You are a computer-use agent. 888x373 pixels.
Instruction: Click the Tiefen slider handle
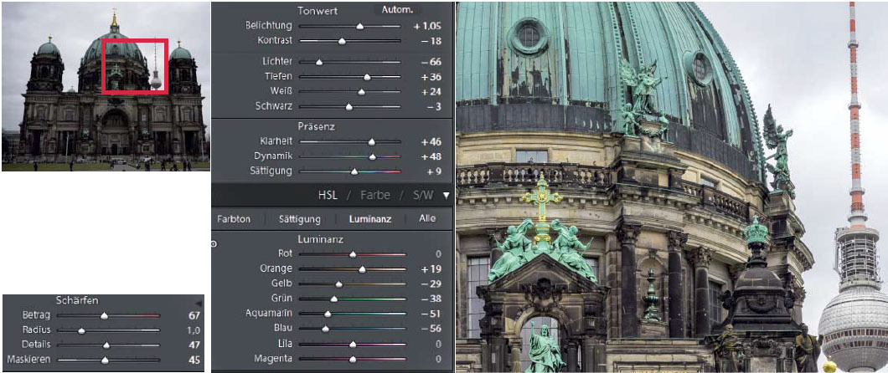point(367,77)
